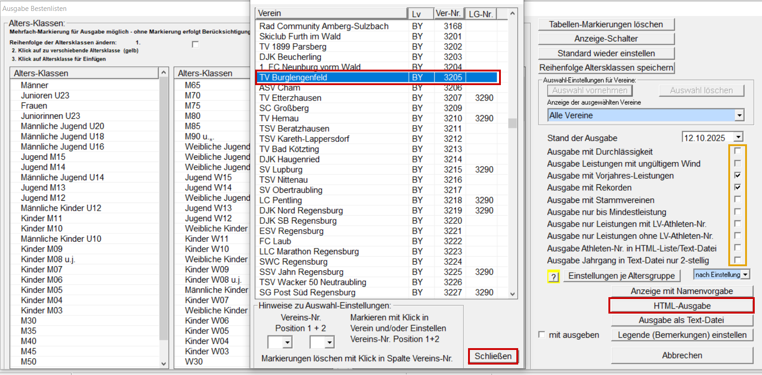Select TV Etterzhausen row in Verein list
This screenshot has width=762, height=375.
(x=290, y=98)
